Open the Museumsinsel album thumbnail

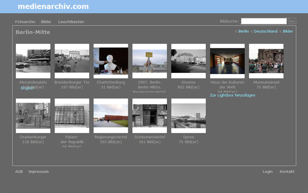point(266,61)
